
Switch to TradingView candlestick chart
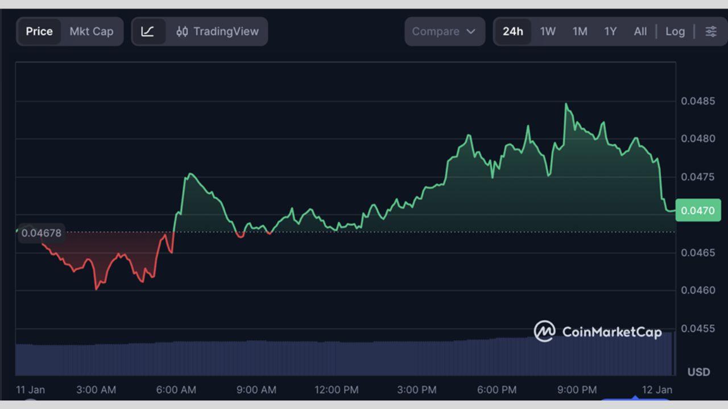[218, 31]
